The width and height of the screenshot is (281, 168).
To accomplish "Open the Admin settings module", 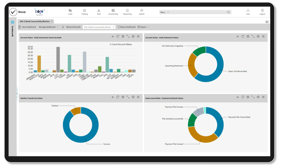I will (x=142, y=12).
